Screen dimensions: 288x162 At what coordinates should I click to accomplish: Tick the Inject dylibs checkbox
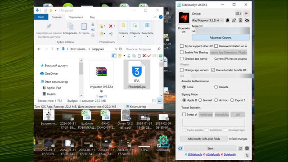pyautogui.click(x=184, y=114)
